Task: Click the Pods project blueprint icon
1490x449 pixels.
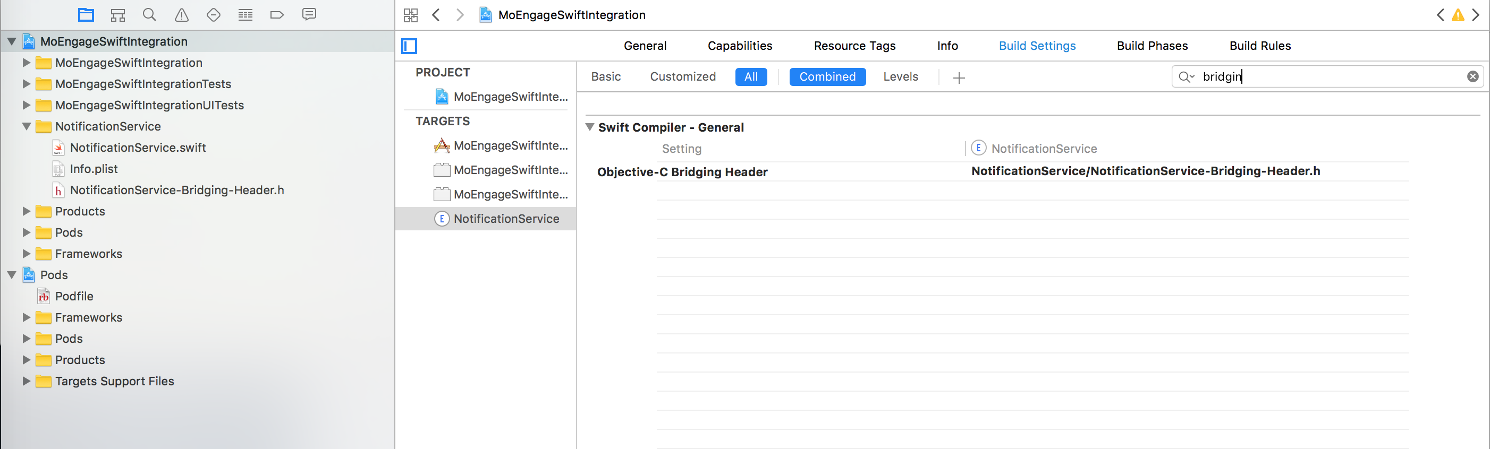Action: point(28,275)
